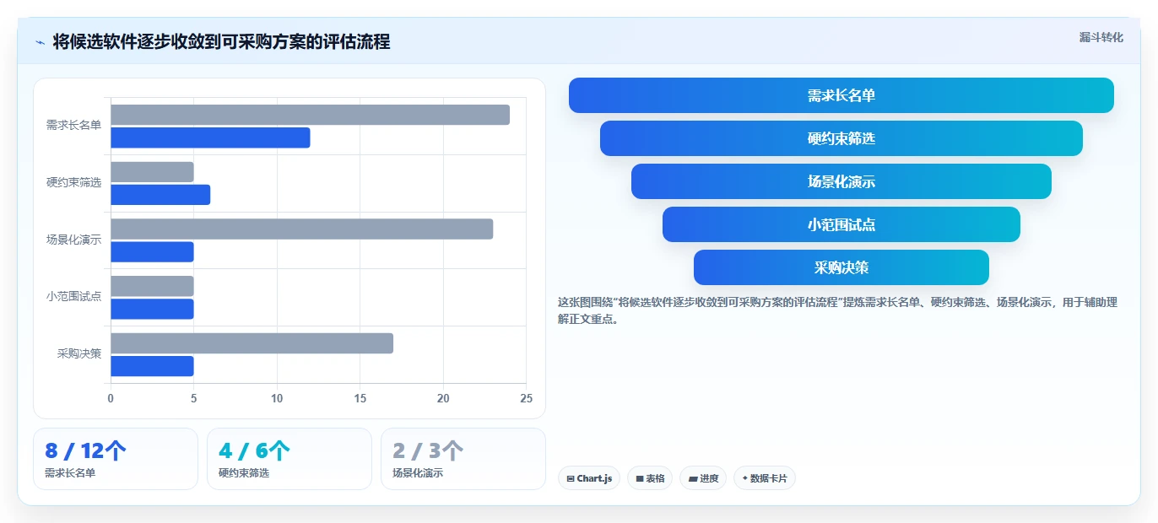Click the page title 将候选软件逐步收敛到可采购方案的评估流程

tap(221, 42)
